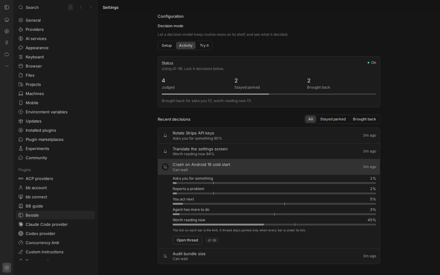The height and width of the screenshot is (275, 440).
Task: Click the Asks you for something 1% bar
Action: (274, 183)
